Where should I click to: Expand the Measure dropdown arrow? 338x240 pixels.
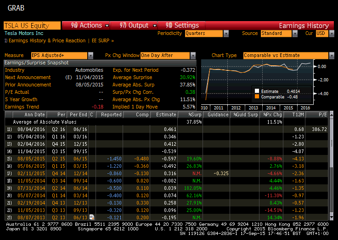click(90, 56)
